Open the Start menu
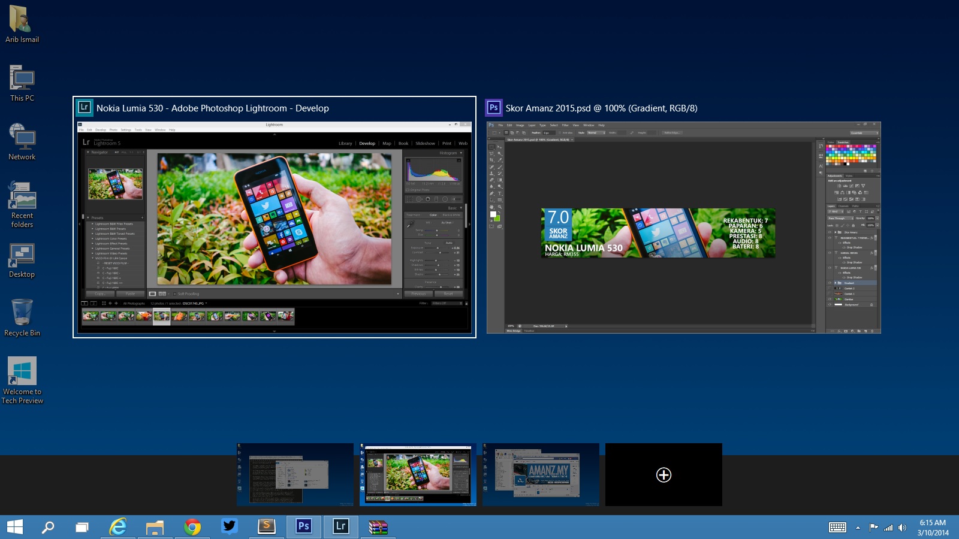Screen dimensions: 959x539 tap(15, 527)
